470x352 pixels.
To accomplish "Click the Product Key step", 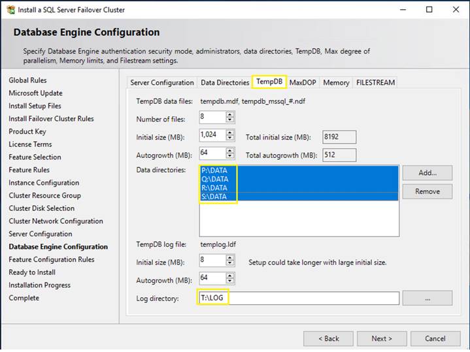I will 27,131.
